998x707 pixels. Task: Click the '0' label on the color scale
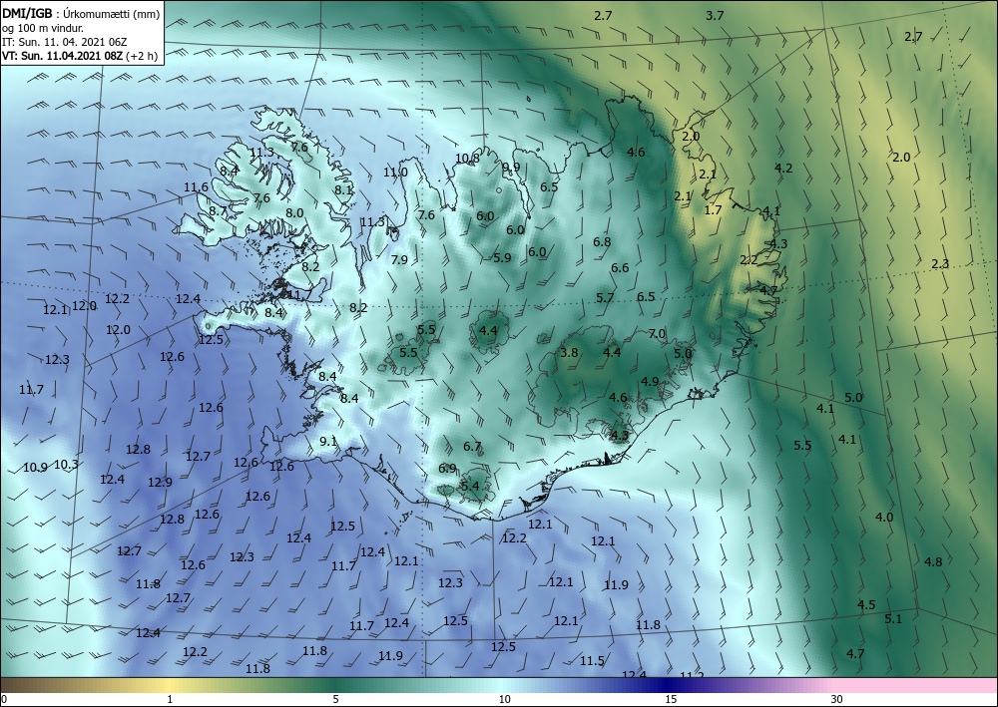[4, 699]
